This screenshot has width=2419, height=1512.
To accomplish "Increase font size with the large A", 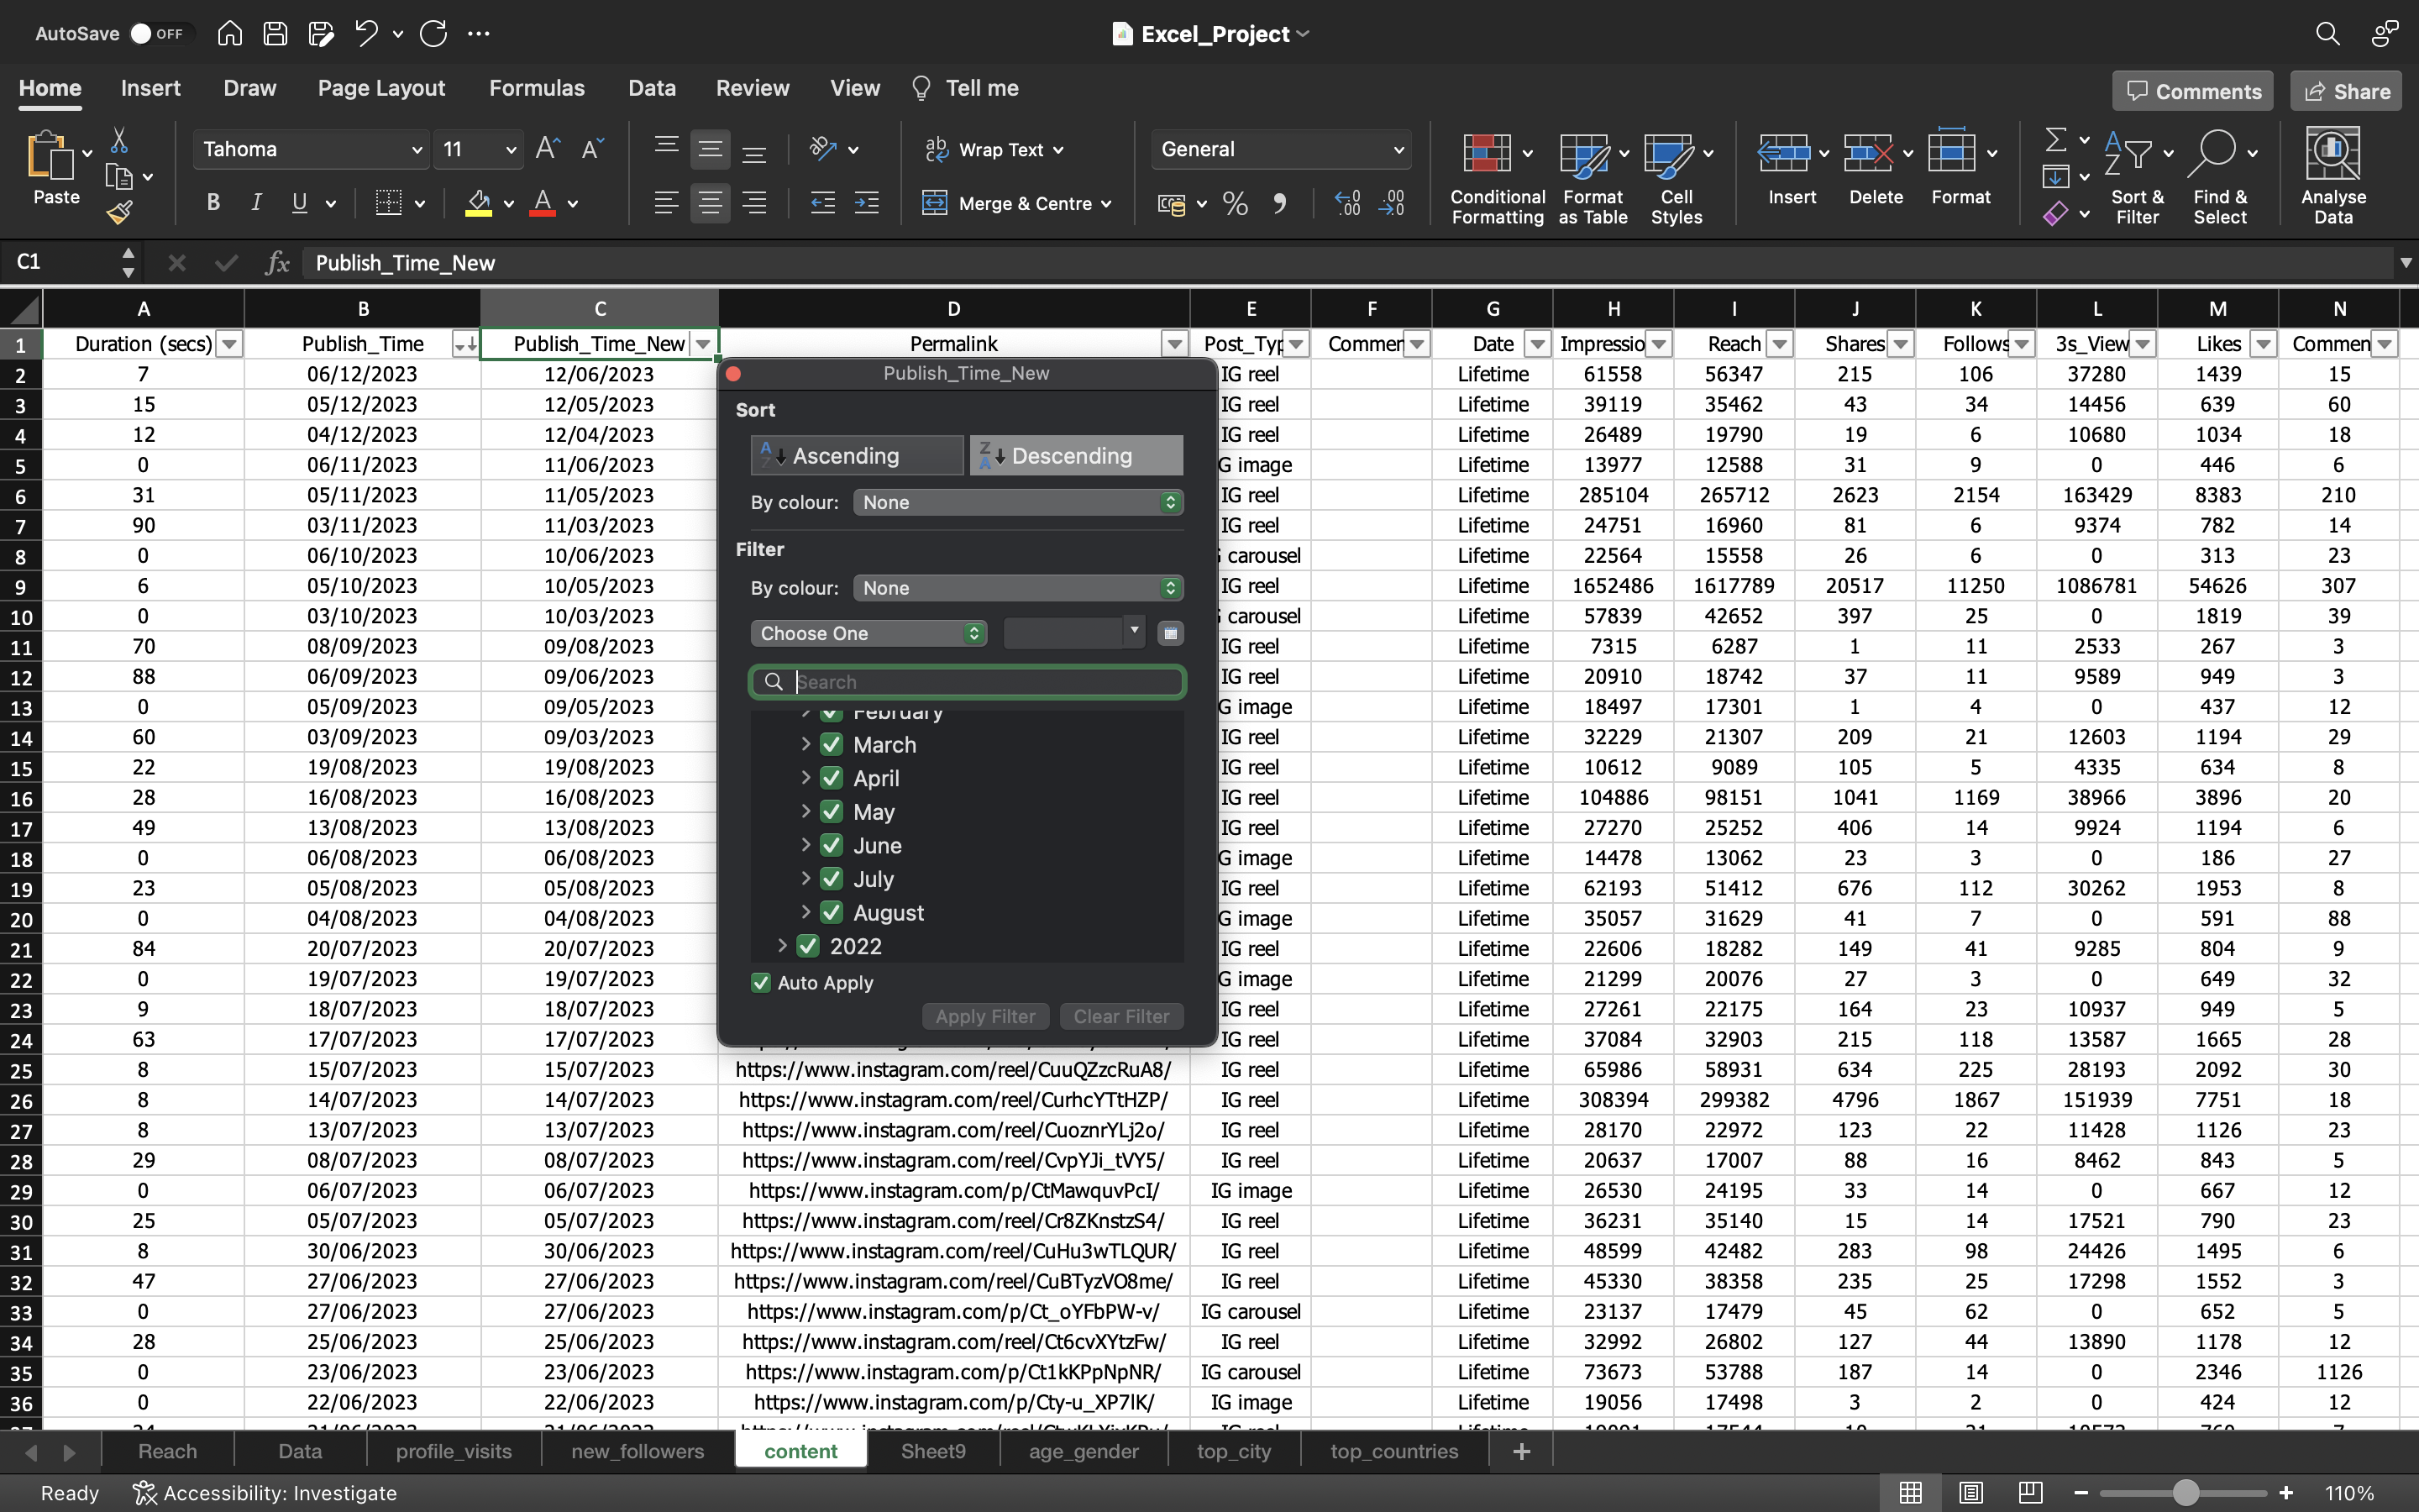I will (x=548, y=149).
